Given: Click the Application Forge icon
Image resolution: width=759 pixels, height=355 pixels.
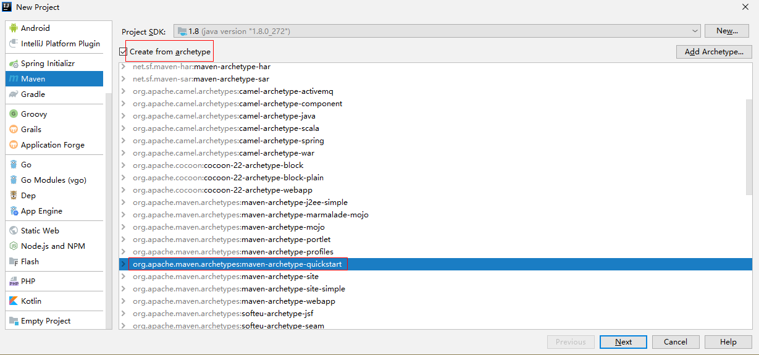Looking at the screenshot, I should pos(14,145).
